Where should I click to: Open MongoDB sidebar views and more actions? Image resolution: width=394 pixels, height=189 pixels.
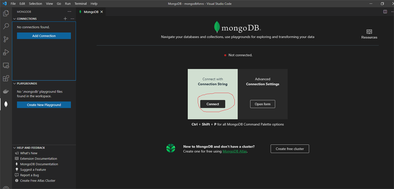coord(69,12)
